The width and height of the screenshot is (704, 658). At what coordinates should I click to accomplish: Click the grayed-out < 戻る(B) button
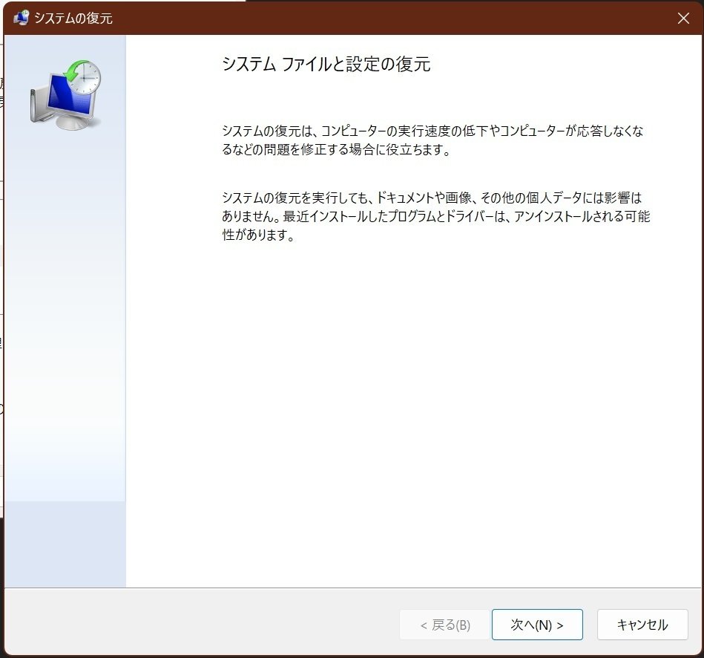point(444,625)
